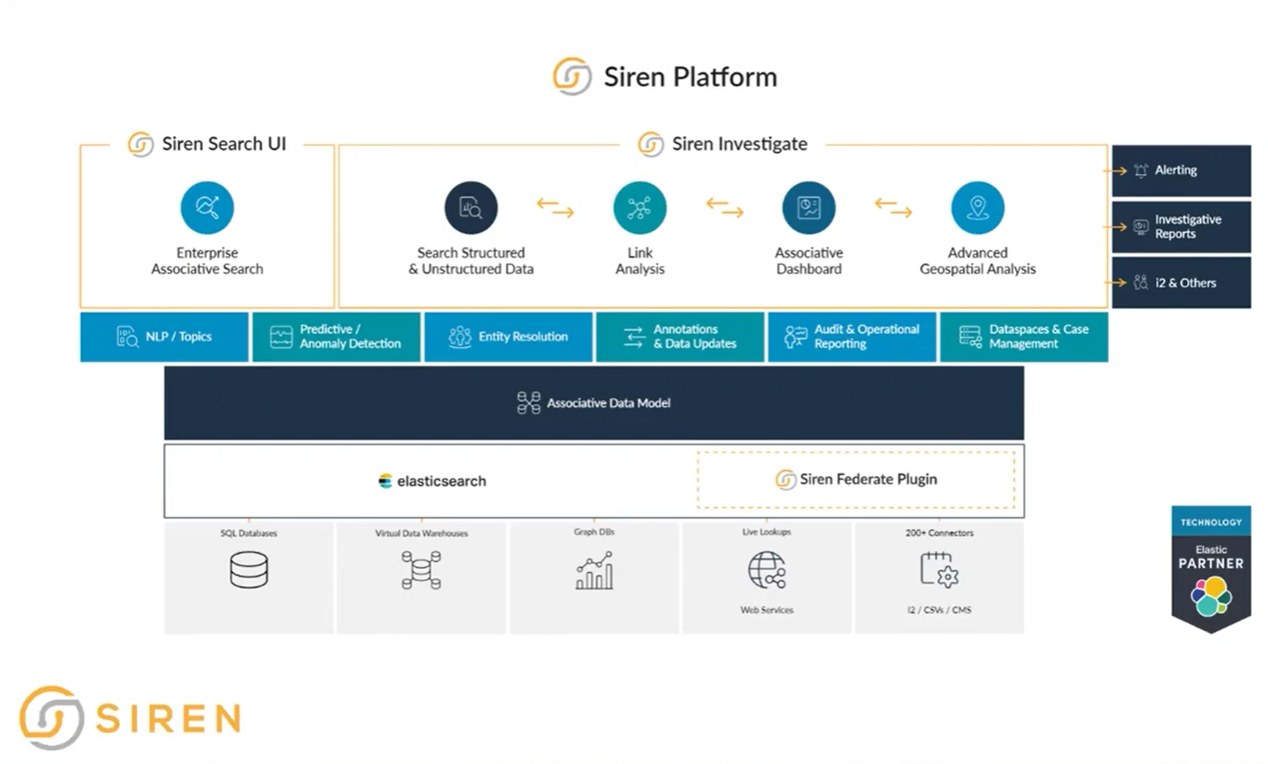Select the elasticsearch logo
The width and height of the screenshot is (1268, 764).
click(x=432, y=481)
